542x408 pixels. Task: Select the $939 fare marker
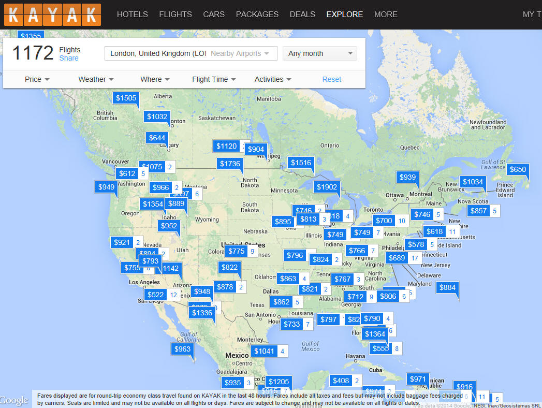[x=407, y=178]
